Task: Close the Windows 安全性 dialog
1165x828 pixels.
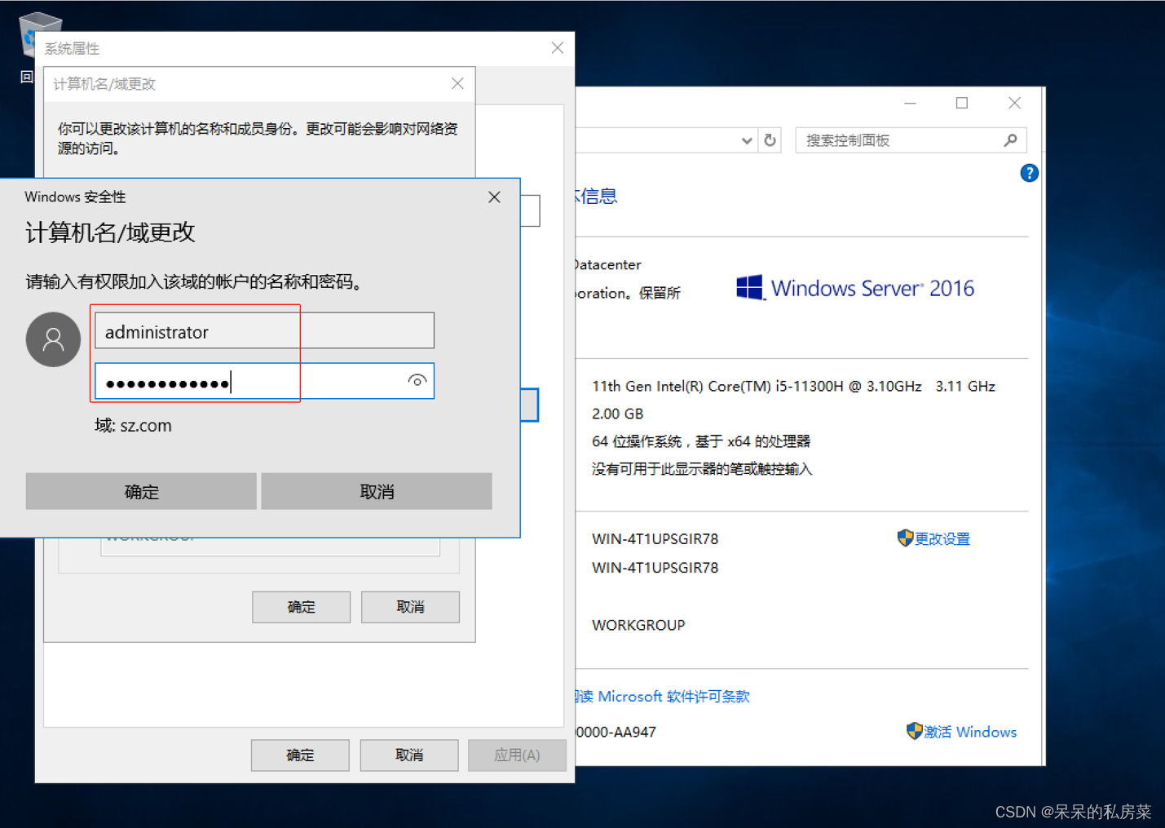Action: 494,197
